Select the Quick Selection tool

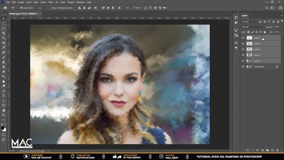pyautogui.click(x=4, y=33)
